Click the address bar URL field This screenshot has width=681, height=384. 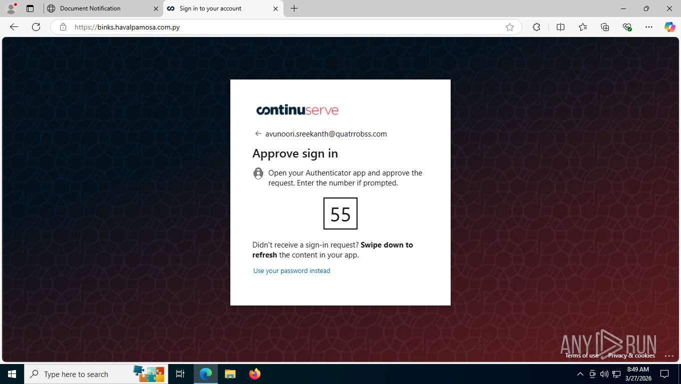285,27
